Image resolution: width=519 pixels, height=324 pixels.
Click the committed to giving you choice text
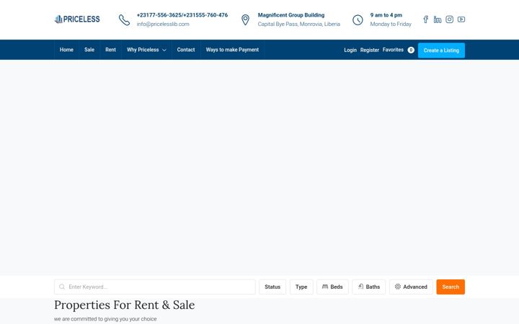click(x=105, y=319)
